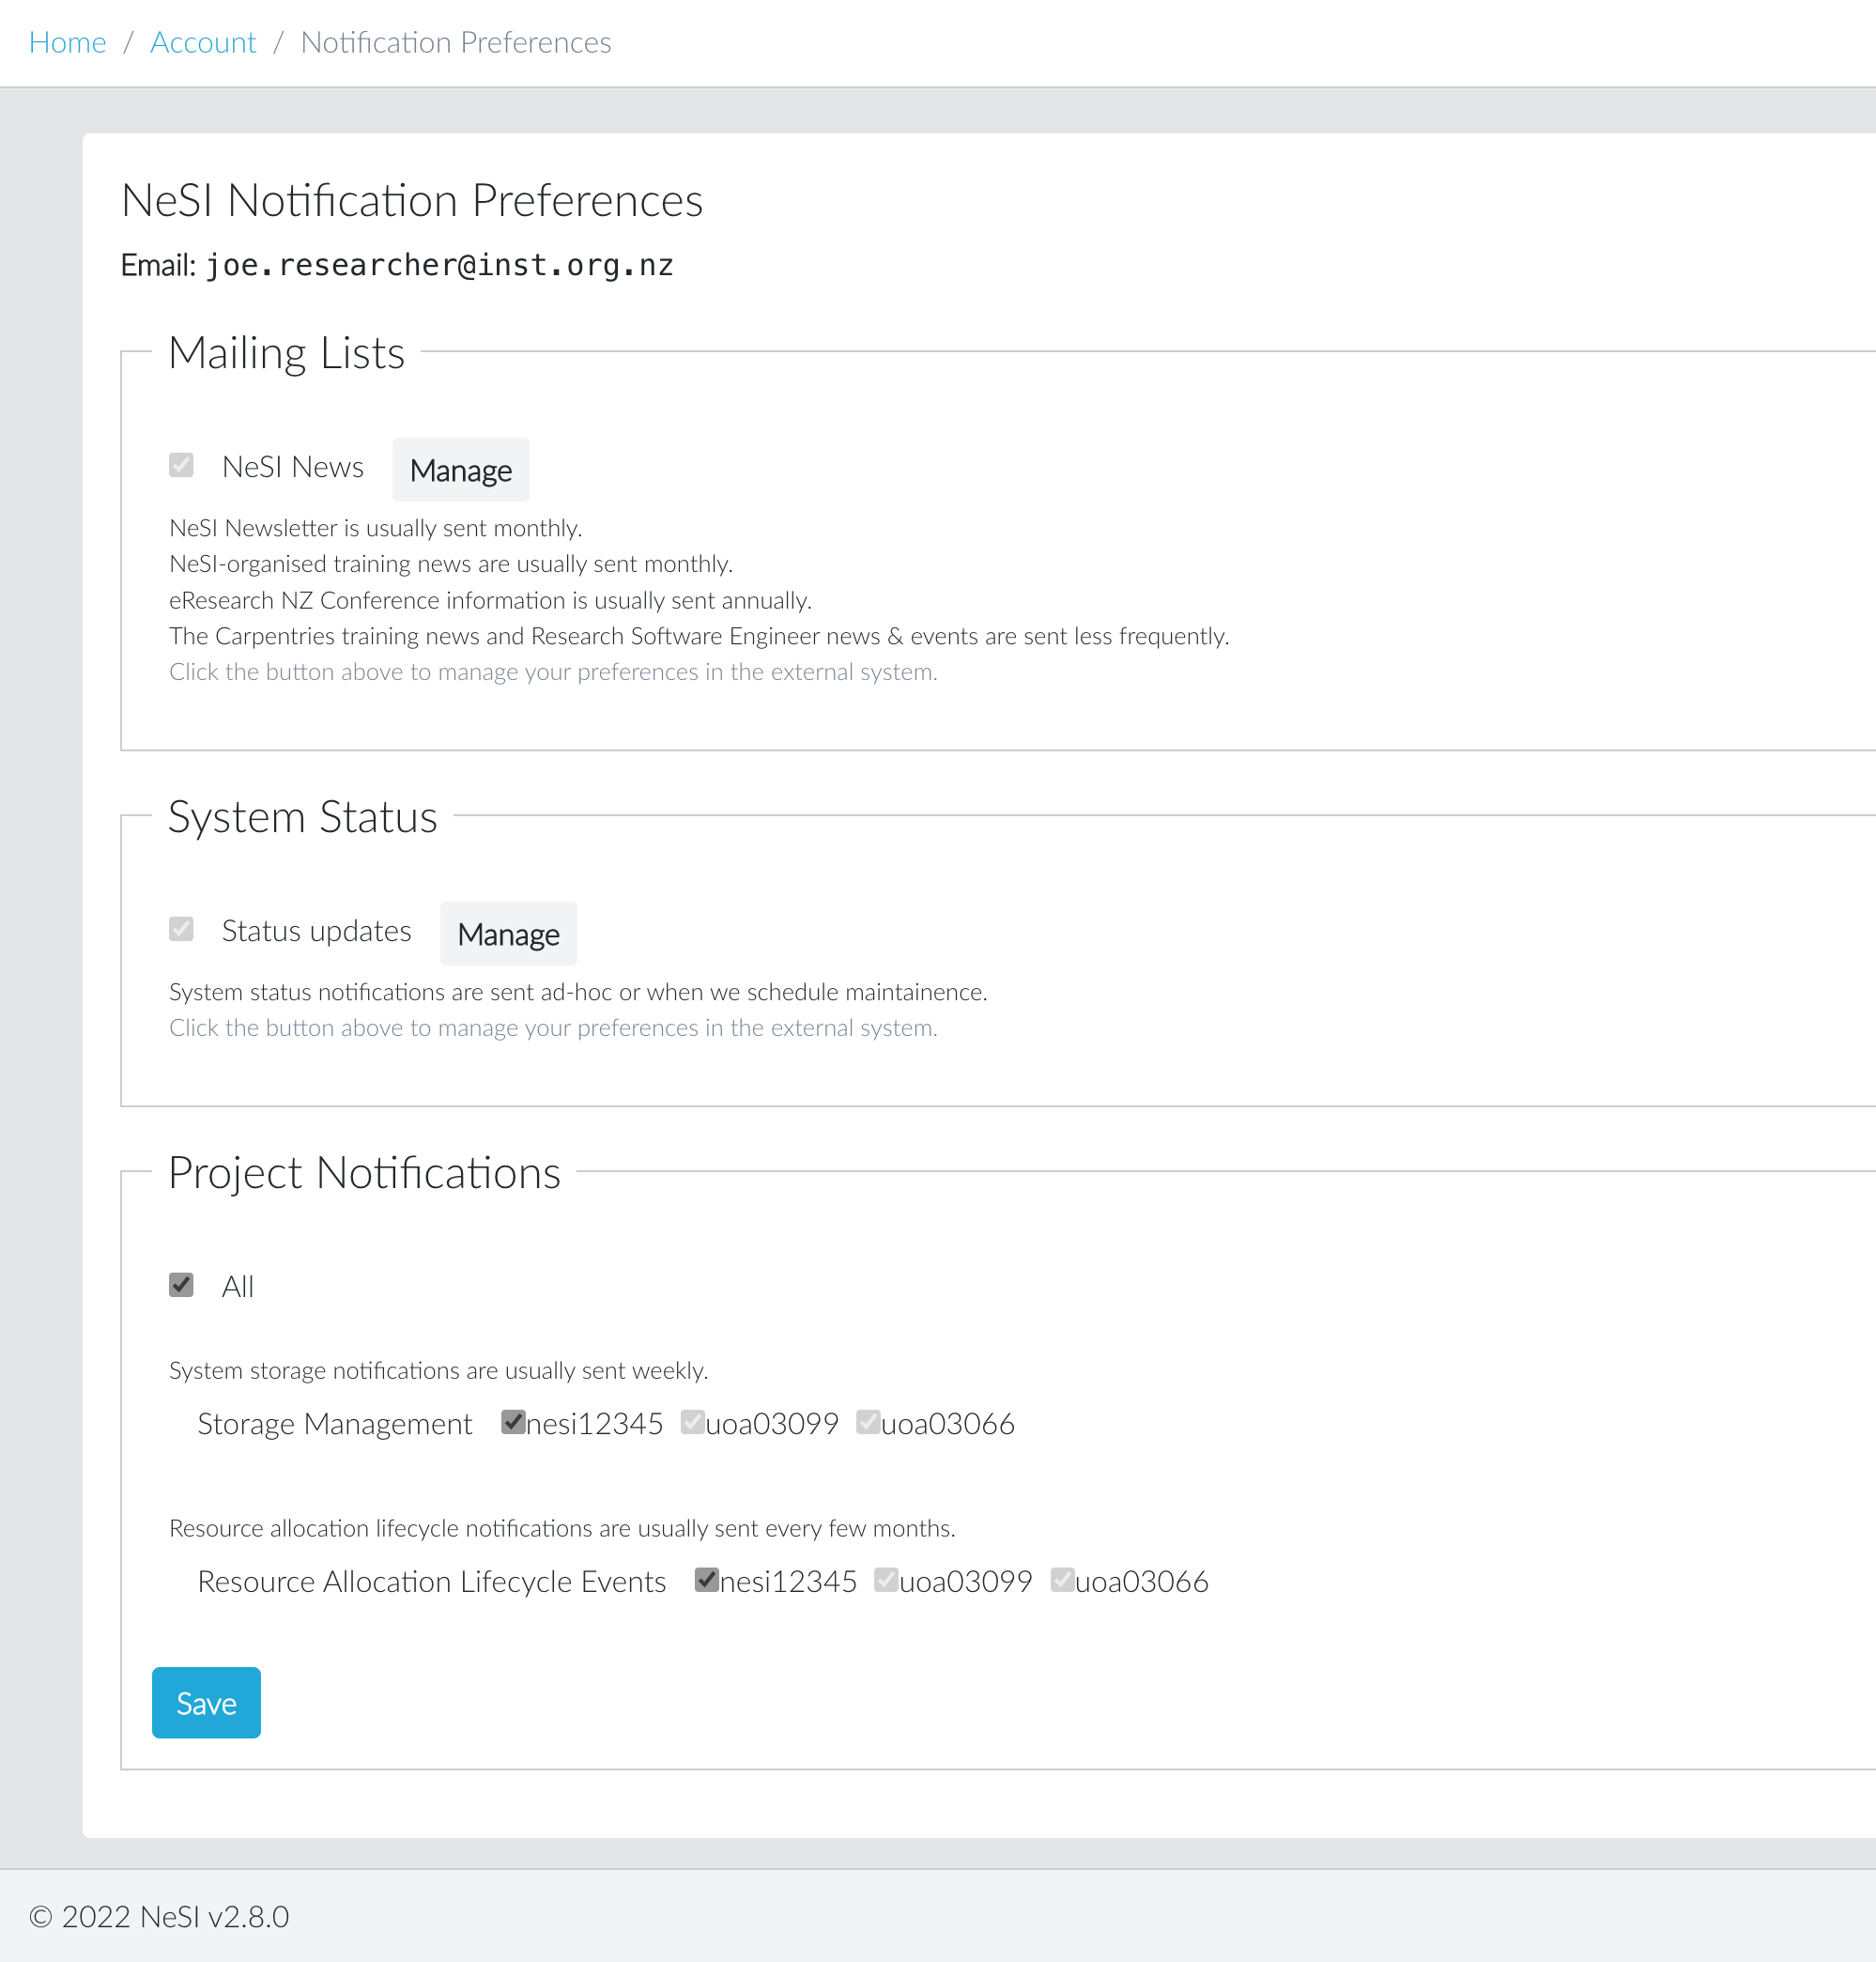The image size is (1876, 1962).
Task: Click the Project Notifications section heading
Action: click(364, 1172)
